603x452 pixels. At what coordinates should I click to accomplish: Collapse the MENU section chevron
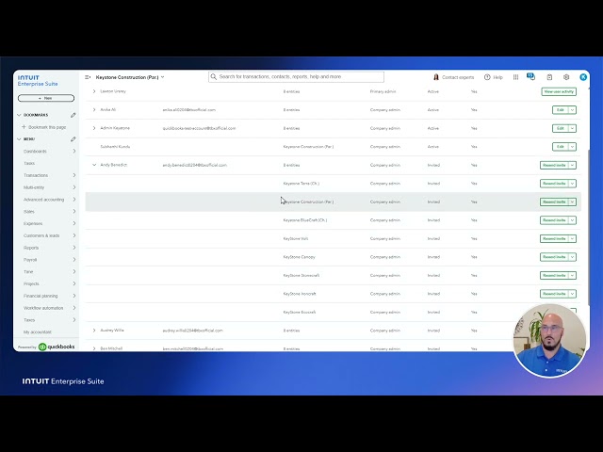(19, 139)
